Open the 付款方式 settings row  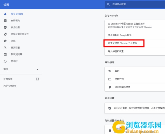coord(135,79)
